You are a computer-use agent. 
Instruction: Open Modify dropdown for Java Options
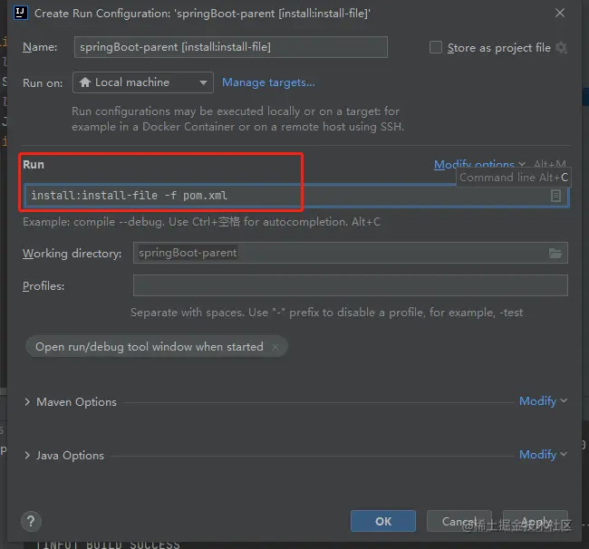(x=543, y=455)
